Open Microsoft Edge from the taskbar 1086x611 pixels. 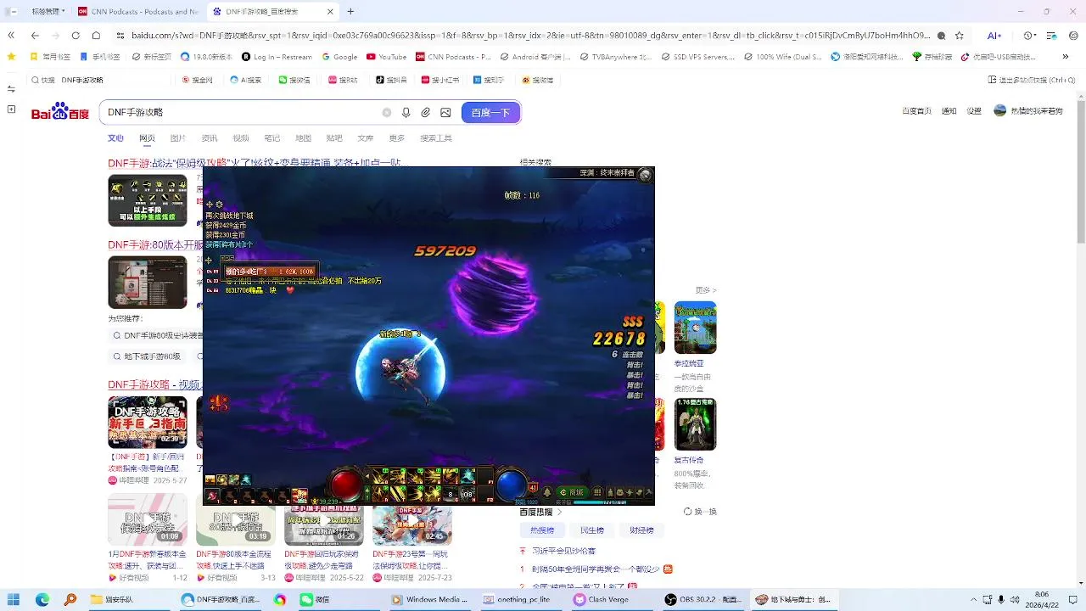43,599
